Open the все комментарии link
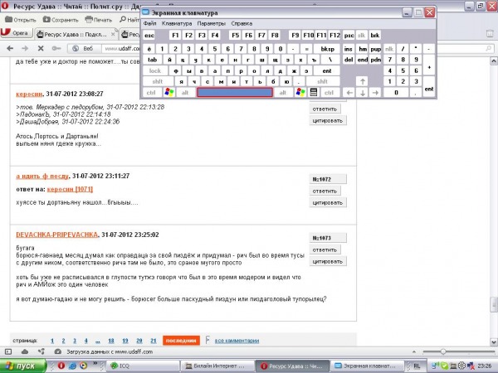Image resolution: width=498 pixels, height=373 pixels. [x=237, y=341]
